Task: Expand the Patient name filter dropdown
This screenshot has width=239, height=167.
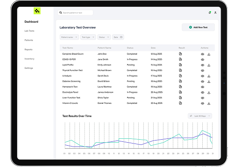Action: pos(69,37)
